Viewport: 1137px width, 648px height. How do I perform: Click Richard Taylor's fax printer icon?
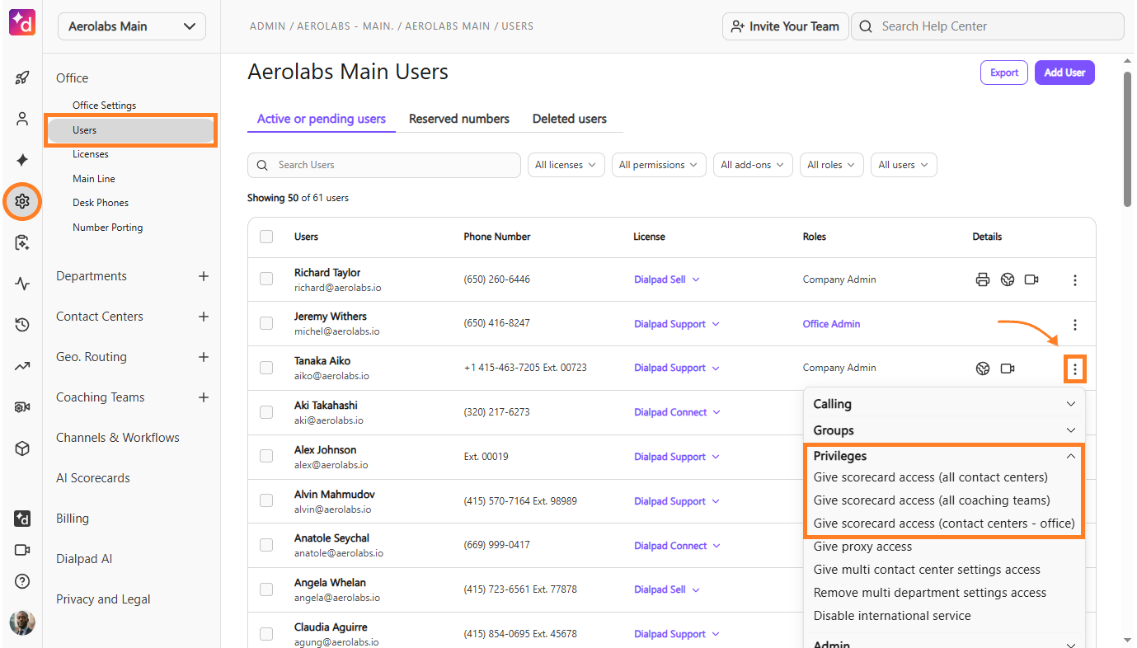tap(982, 279)
